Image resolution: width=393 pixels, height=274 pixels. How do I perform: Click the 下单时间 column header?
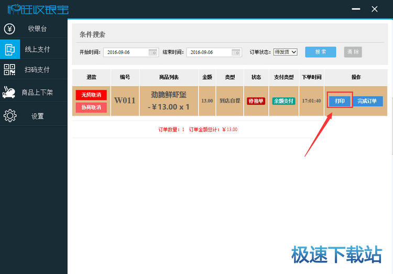[311, 77]
